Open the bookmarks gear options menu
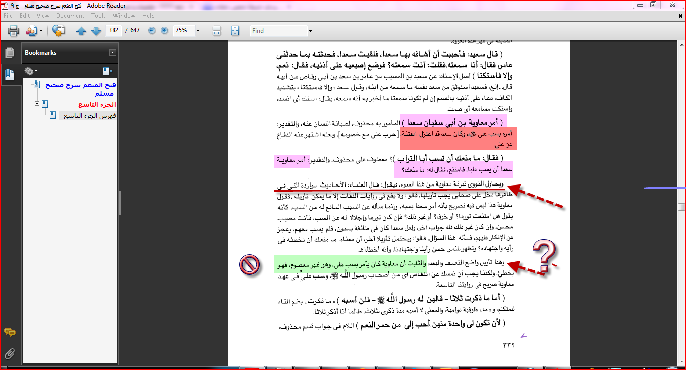The height and width of the screenshot is (370, 686). click(31, 71)
